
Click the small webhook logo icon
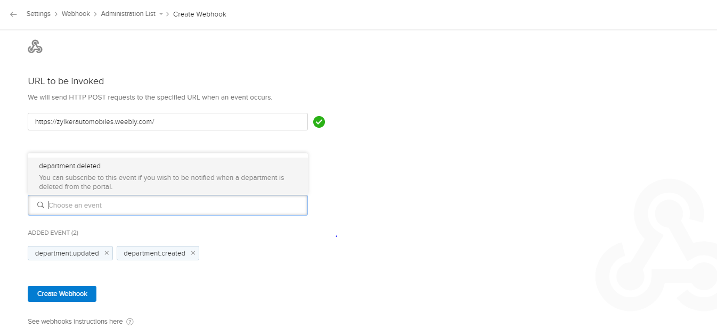(35, 47)
